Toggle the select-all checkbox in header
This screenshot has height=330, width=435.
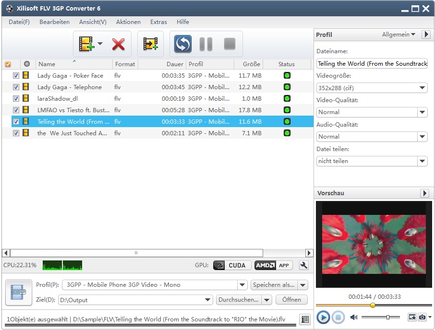pos(8,64)
